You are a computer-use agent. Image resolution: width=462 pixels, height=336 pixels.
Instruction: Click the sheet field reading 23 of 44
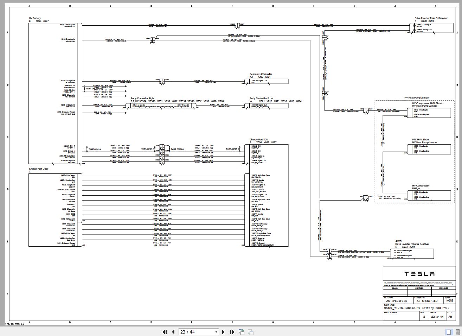pos(436,316)
